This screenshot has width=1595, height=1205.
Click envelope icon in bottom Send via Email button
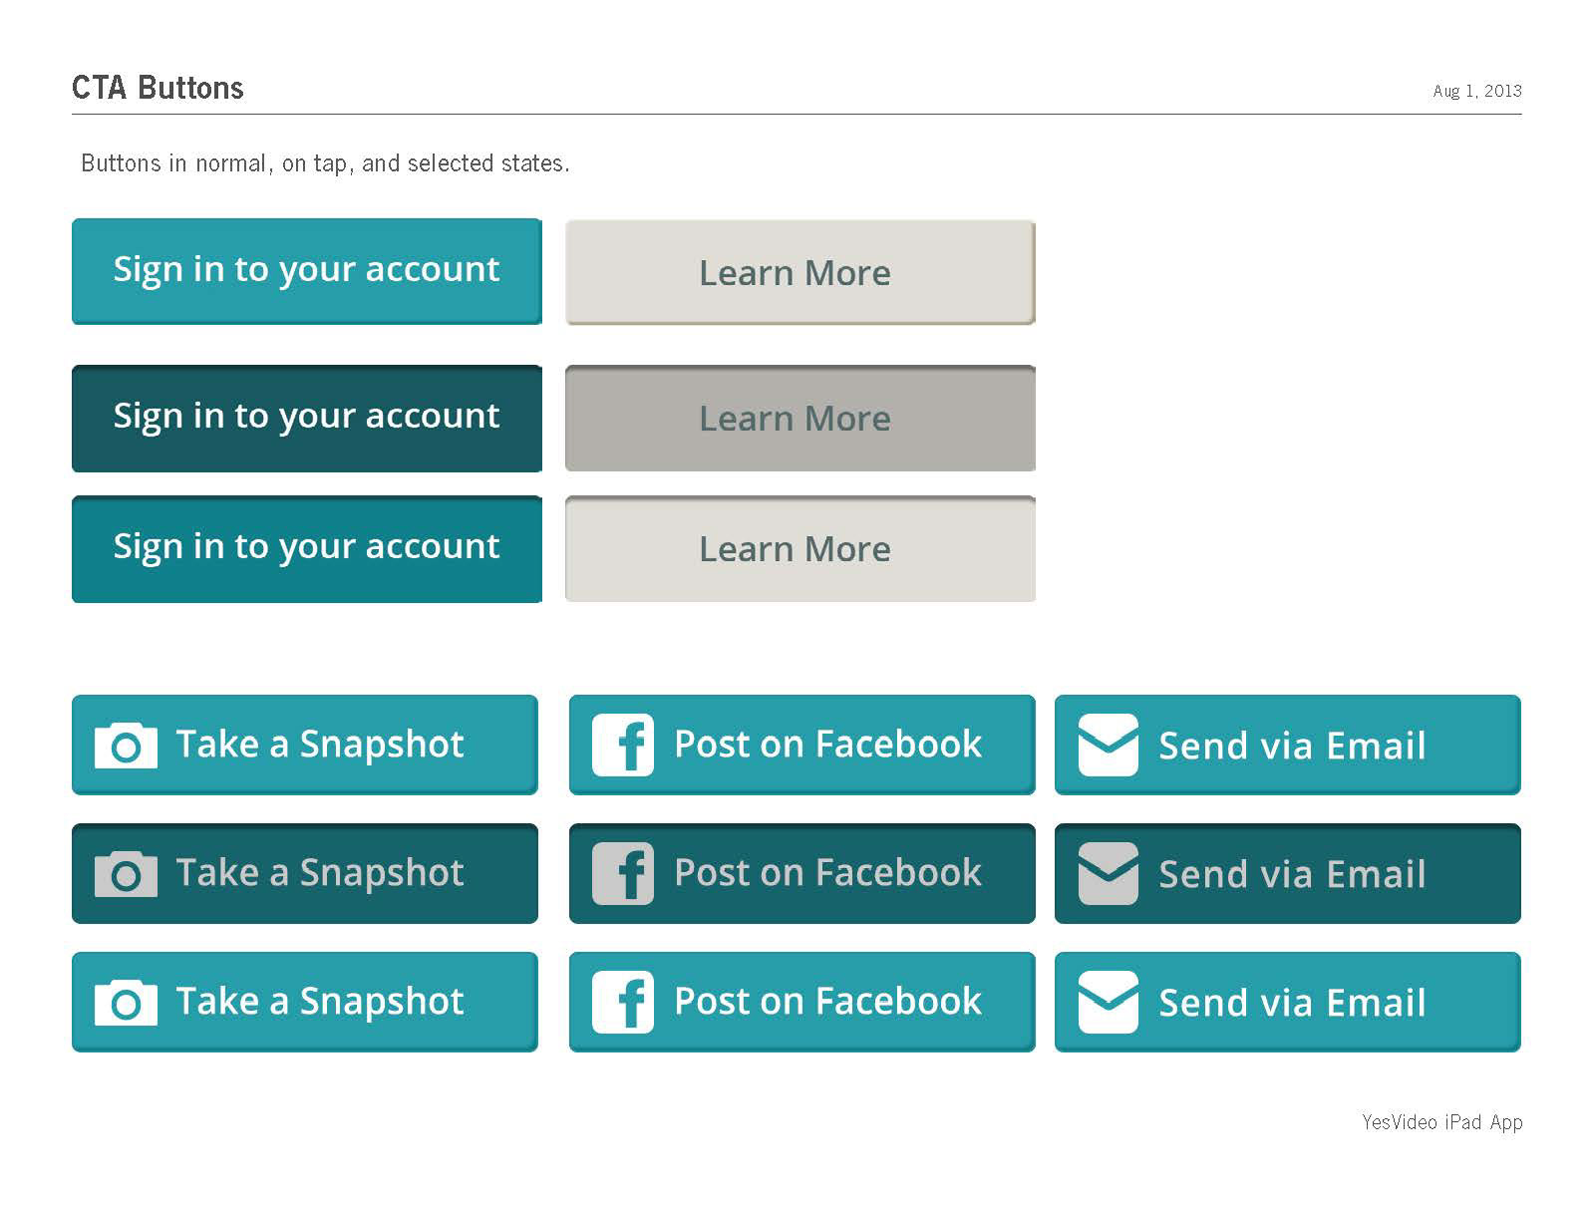pyautogui.click(x=1109, y=1002)
